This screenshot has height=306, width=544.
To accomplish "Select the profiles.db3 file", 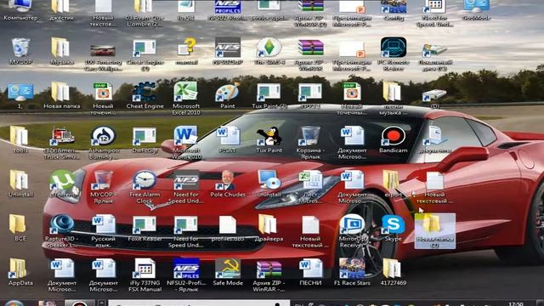I will coord(228,228).
